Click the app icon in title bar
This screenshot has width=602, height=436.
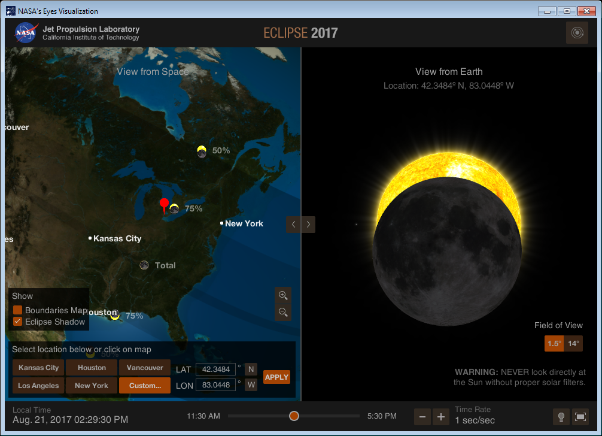(11, 11)
